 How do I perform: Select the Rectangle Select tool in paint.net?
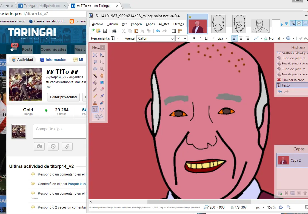click(x=95, y=55)
